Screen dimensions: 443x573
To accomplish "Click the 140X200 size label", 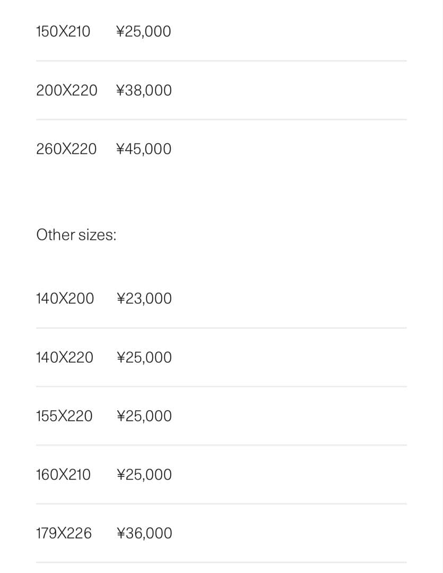I will (65, 299).
